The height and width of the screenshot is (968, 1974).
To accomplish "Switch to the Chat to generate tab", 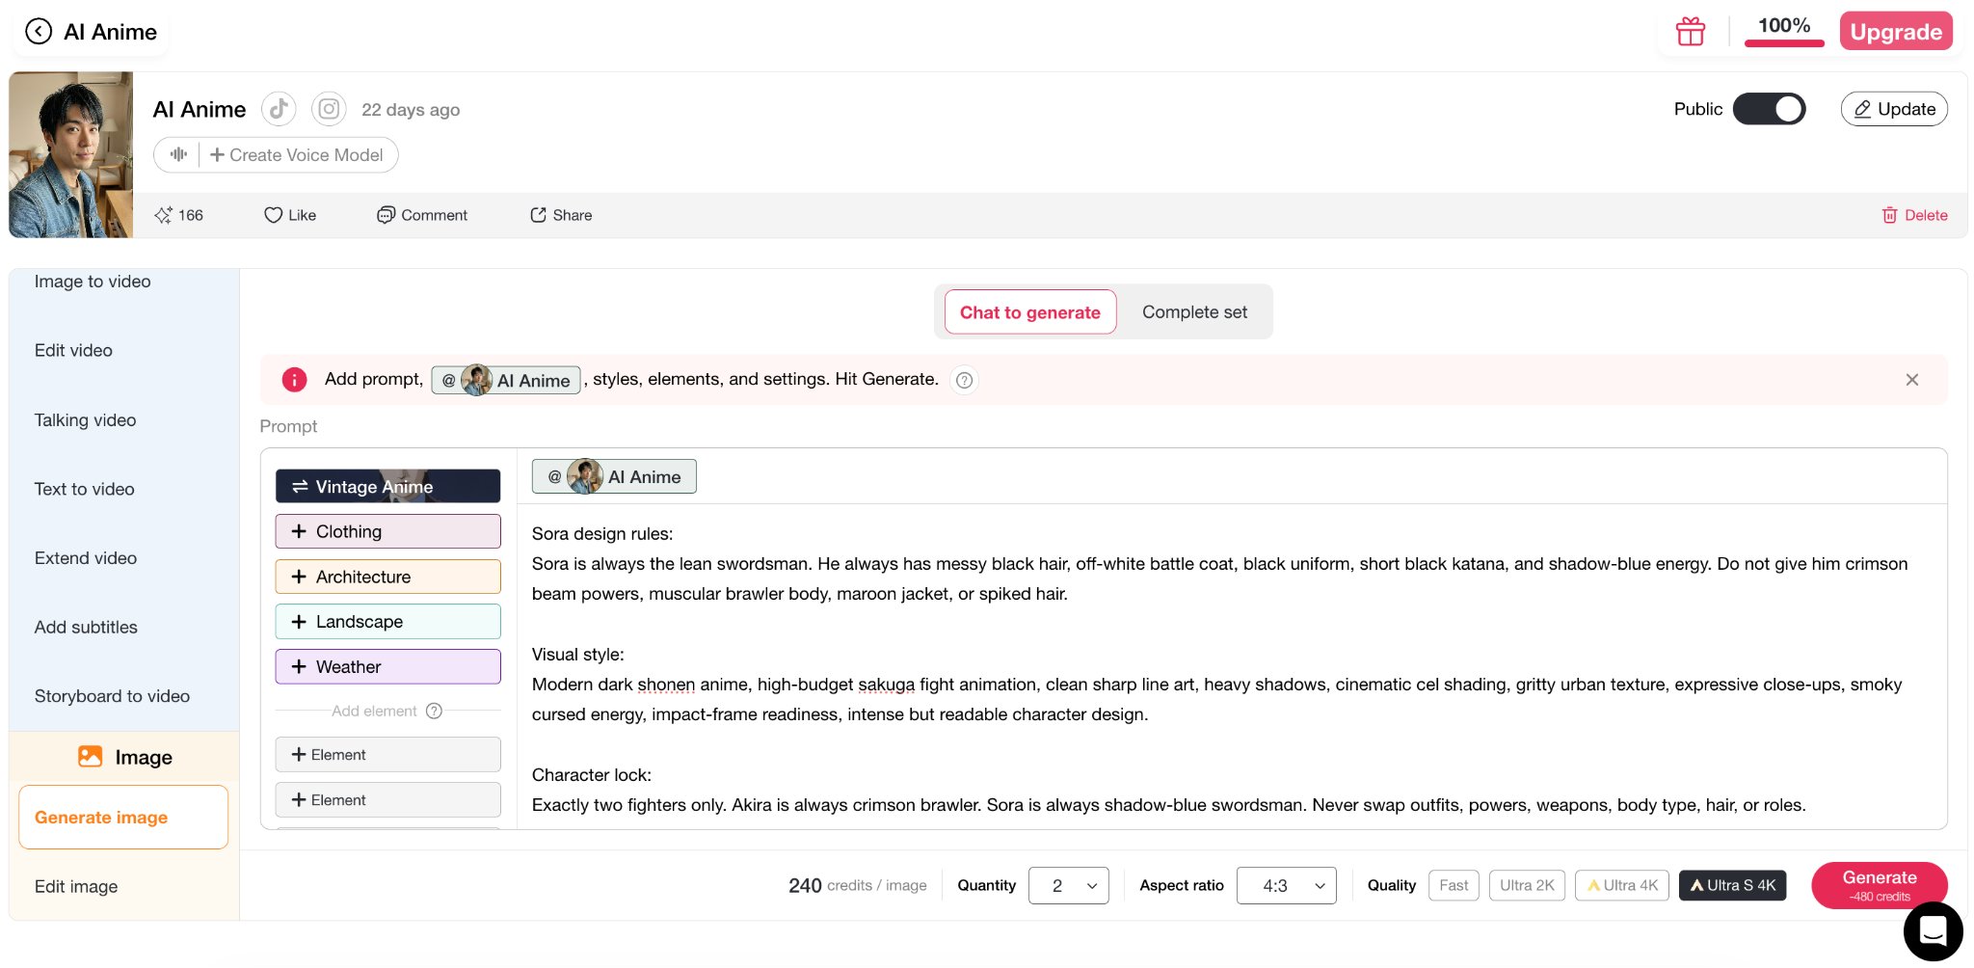I will coord(1029,312).
